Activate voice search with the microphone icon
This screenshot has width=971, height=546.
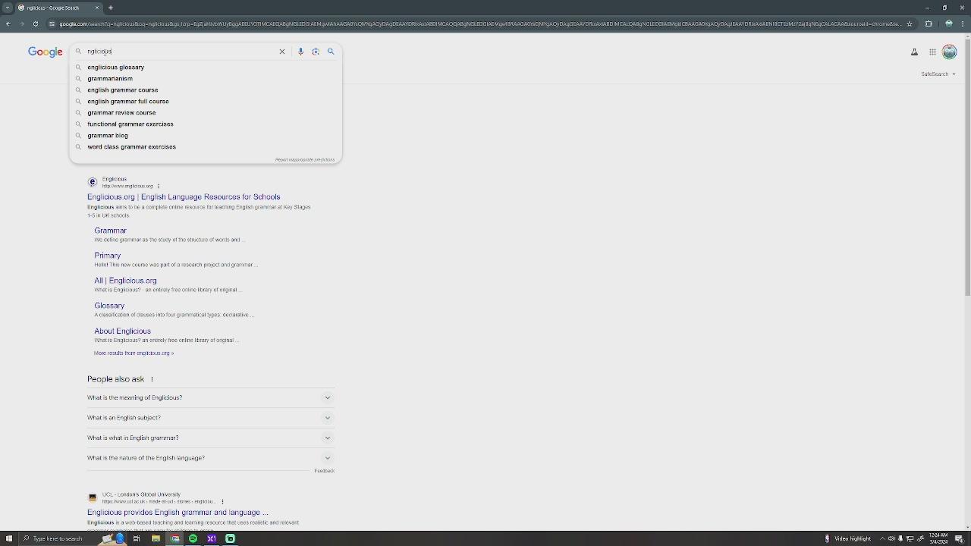click(x=300, y=52)
